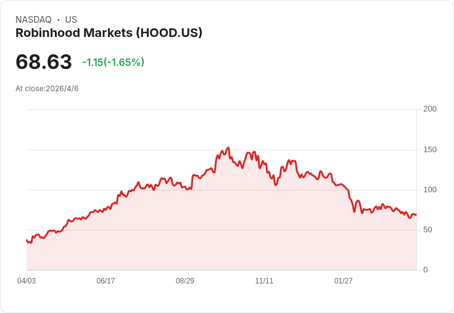Click the NASDAQ exchange label
Image resolution: width=454 pixels, height=313 pixels.
pyautogui.click(x=33, y=20)
